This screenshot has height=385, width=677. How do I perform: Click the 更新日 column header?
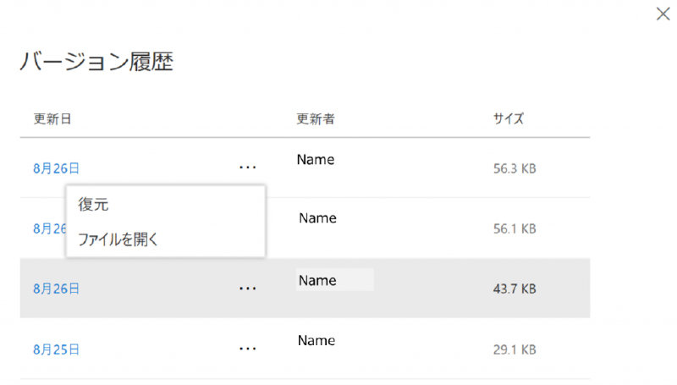tap(52, 118)
